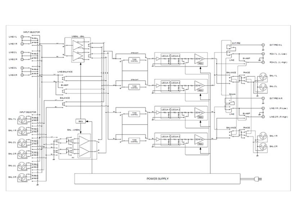Click the RCA-1 L (L-Low) output jack

(263, 54)
